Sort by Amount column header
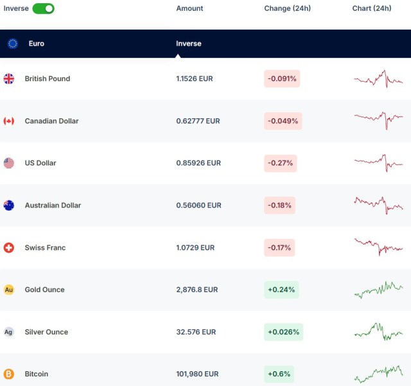The width and height of the screenshot is (411, 386). (189, 8)
